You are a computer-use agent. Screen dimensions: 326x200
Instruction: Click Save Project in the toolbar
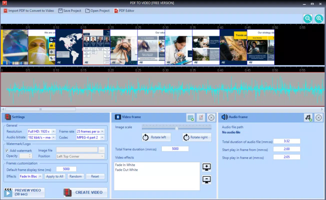point(70,11)
